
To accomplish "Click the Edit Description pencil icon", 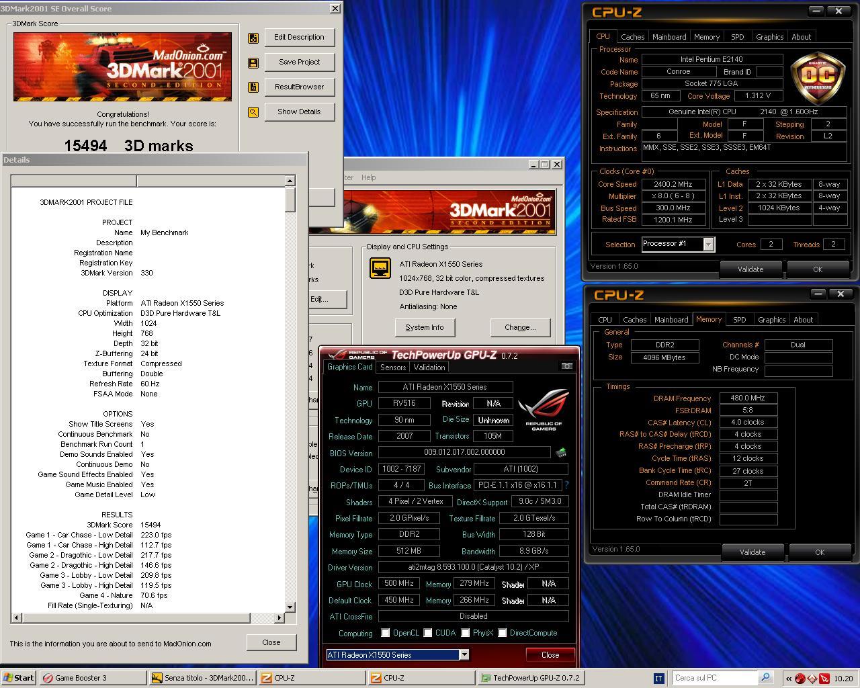I will 253,38.
